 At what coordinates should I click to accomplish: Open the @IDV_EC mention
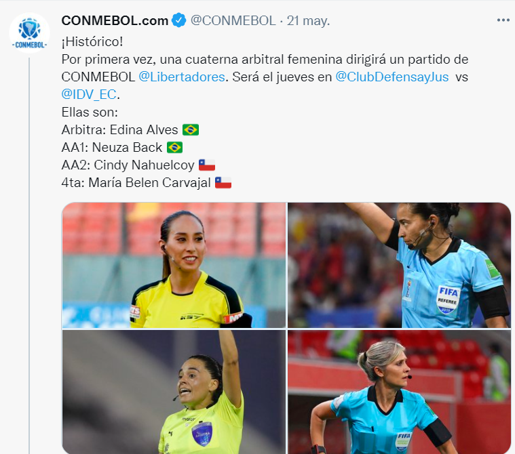click(89, 94)
